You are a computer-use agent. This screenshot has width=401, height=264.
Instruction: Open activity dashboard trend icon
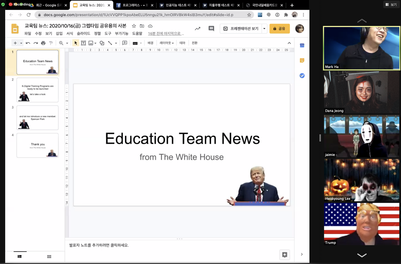pyautogui.click(x=198, y=29)
